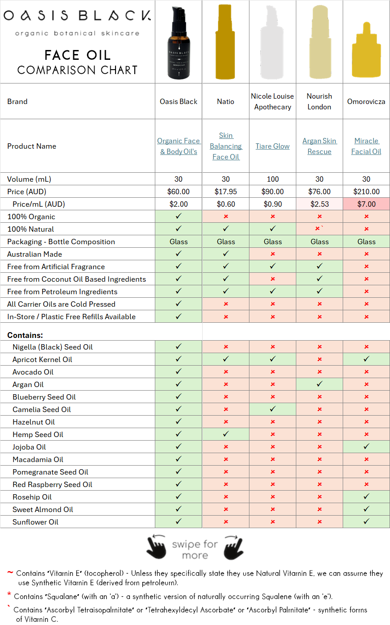Click the Hemp Seed Oil checkmark under Natio
Screen dimensions: 390x625
tap(226, 434)
